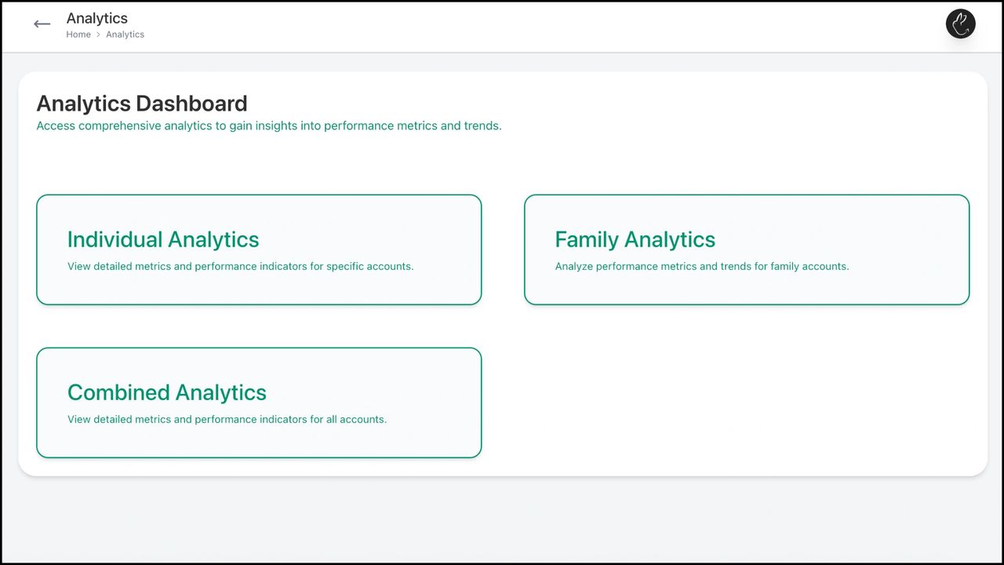Viewport: 1004px width, 565px height.
Task: Click the back arrow icon
Action: point(42,24)
